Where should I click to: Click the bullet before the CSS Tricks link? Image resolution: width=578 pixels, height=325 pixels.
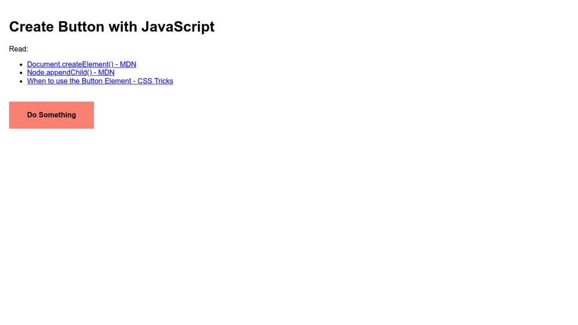click(x=21, y=81)
